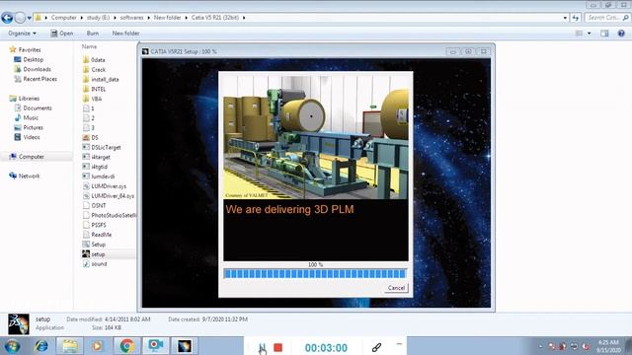Screen dimensions: 632x355
Task: Open Google Chrome from taskbar
Action: [126, 346]
